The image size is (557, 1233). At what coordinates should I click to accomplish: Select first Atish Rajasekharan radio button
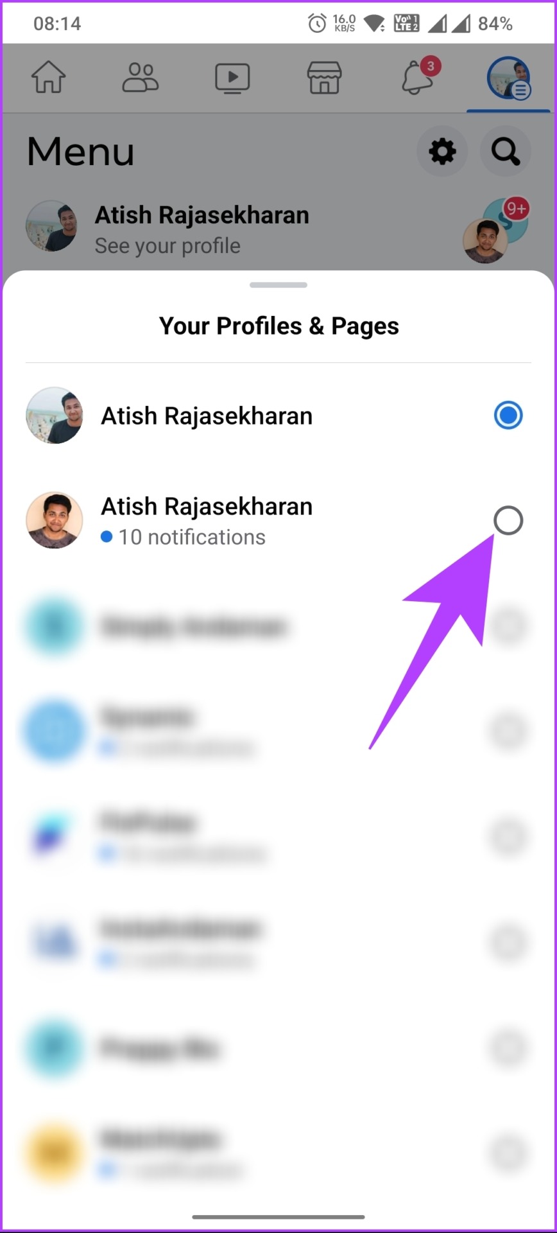point(508,415)
